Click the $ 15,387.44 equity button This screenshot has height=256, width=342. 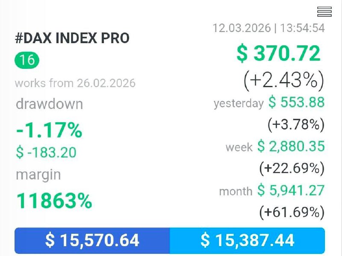(247, 241)
